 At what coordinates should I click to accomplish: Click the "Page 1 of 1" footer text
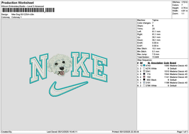click(x=182, y=132)
